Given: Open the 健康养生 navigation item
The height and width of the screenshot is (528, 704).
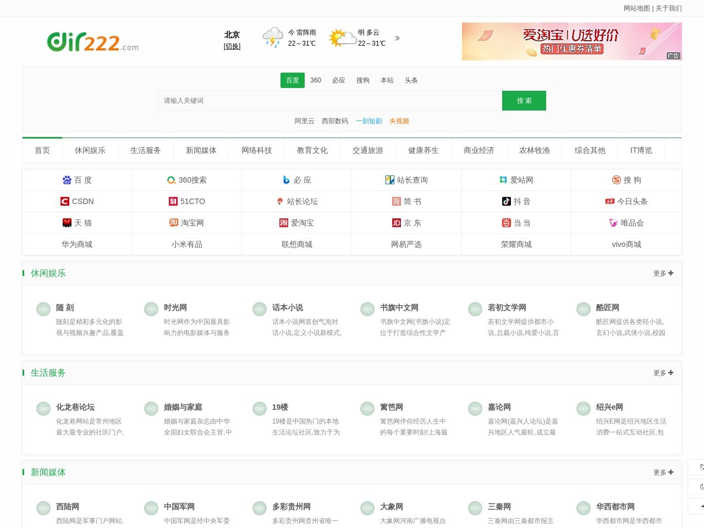Looking at the screenshot, I should point(424,151).
